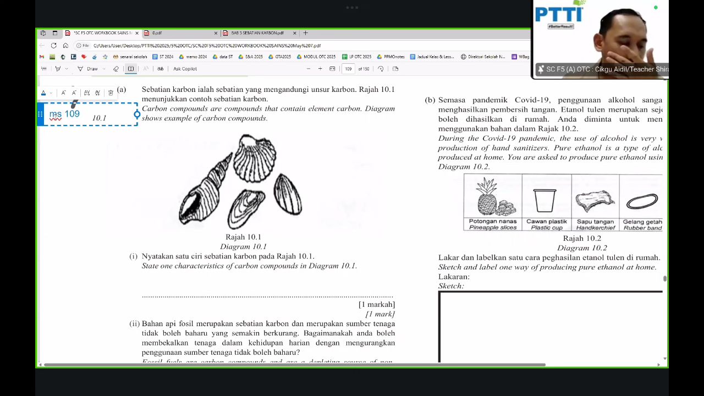Toggle the Add text tool
This screenshot has width=704, height=396.
tap(131, 69)
